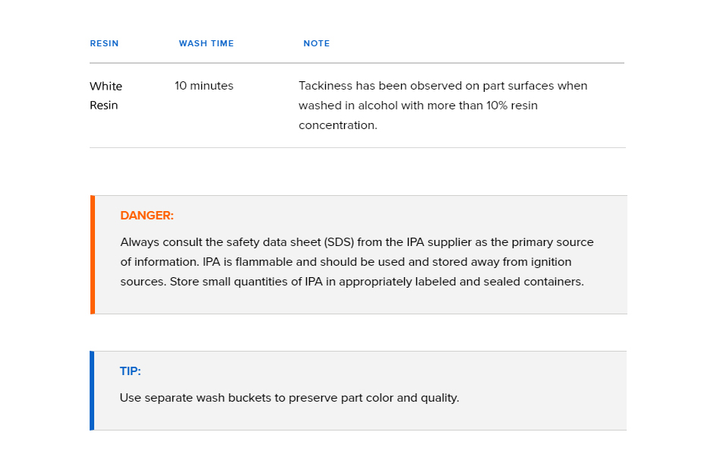Click the blue bar of tip callout
Viewport: 714px width, 470px height.
(92, 390)
